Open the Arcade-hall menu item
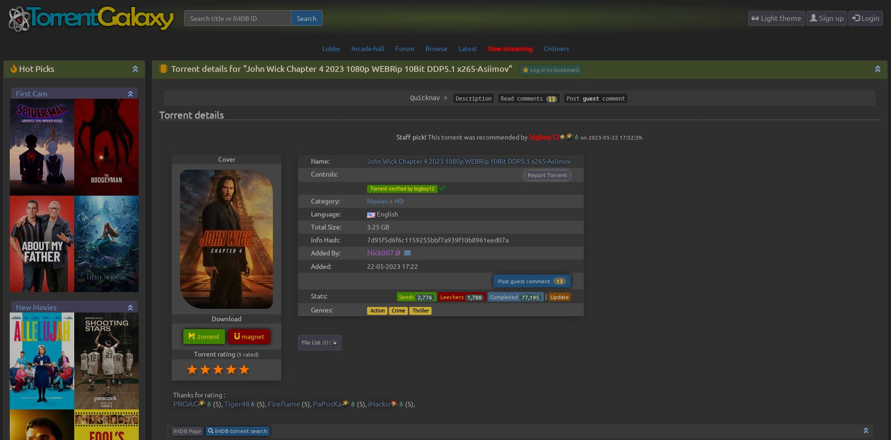 pos(368,49)
